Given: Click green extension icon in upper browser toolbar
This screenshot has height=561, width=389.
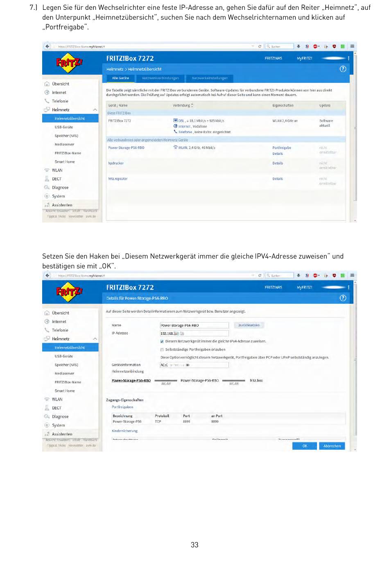Looking at the screenshot, I should tap(343, 46).
